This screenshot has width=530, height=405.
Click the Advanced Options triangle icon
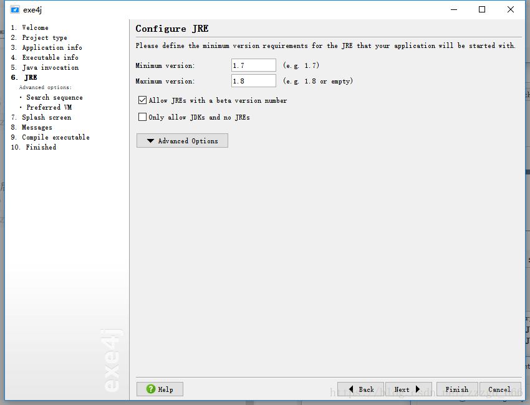[150, 141]
